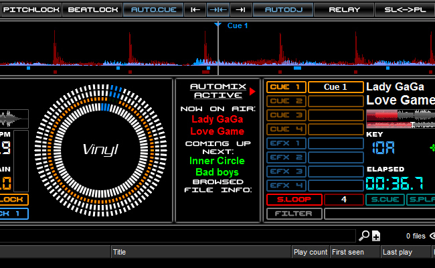The width and height of the screenshot is (435, 268).
Task: Trigger the CUE 4 button
Action: 286,129
